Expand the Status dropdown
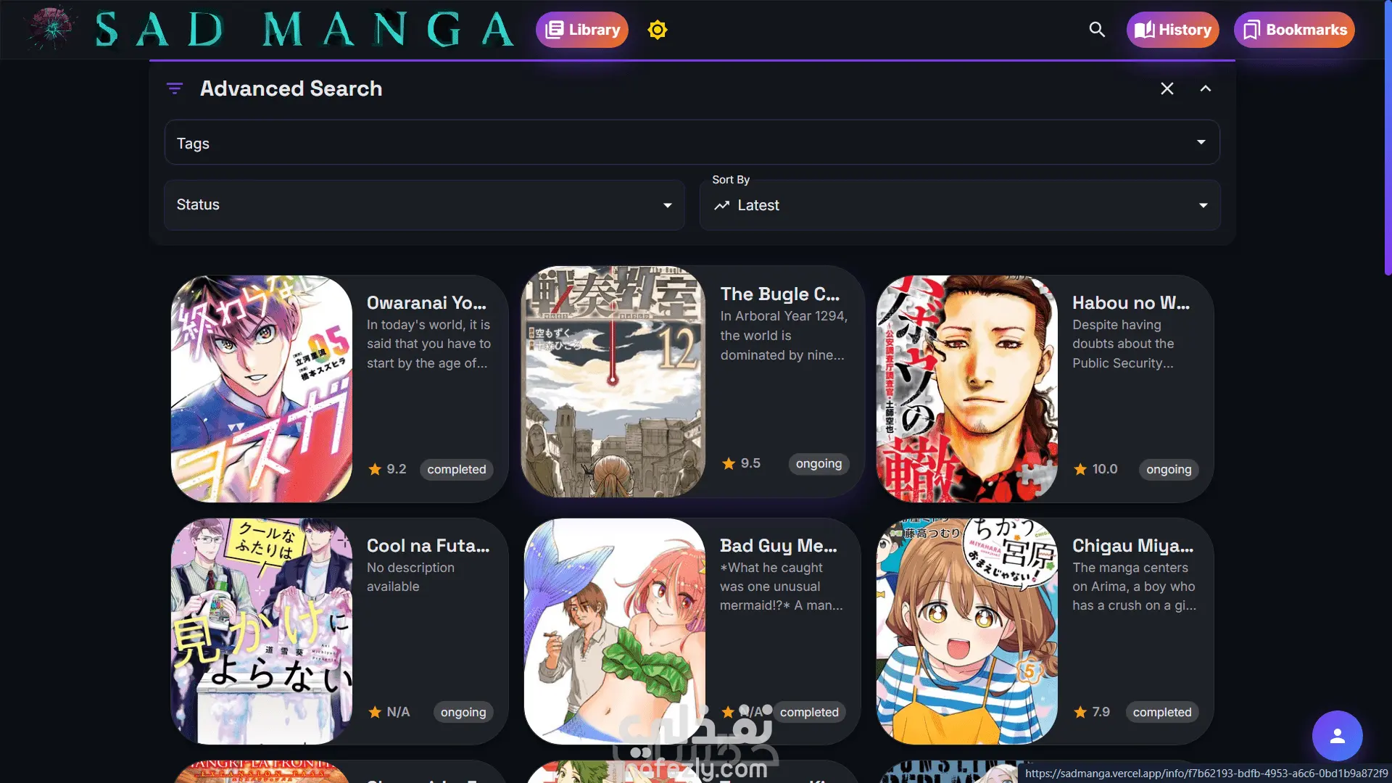 pos(424,205)
